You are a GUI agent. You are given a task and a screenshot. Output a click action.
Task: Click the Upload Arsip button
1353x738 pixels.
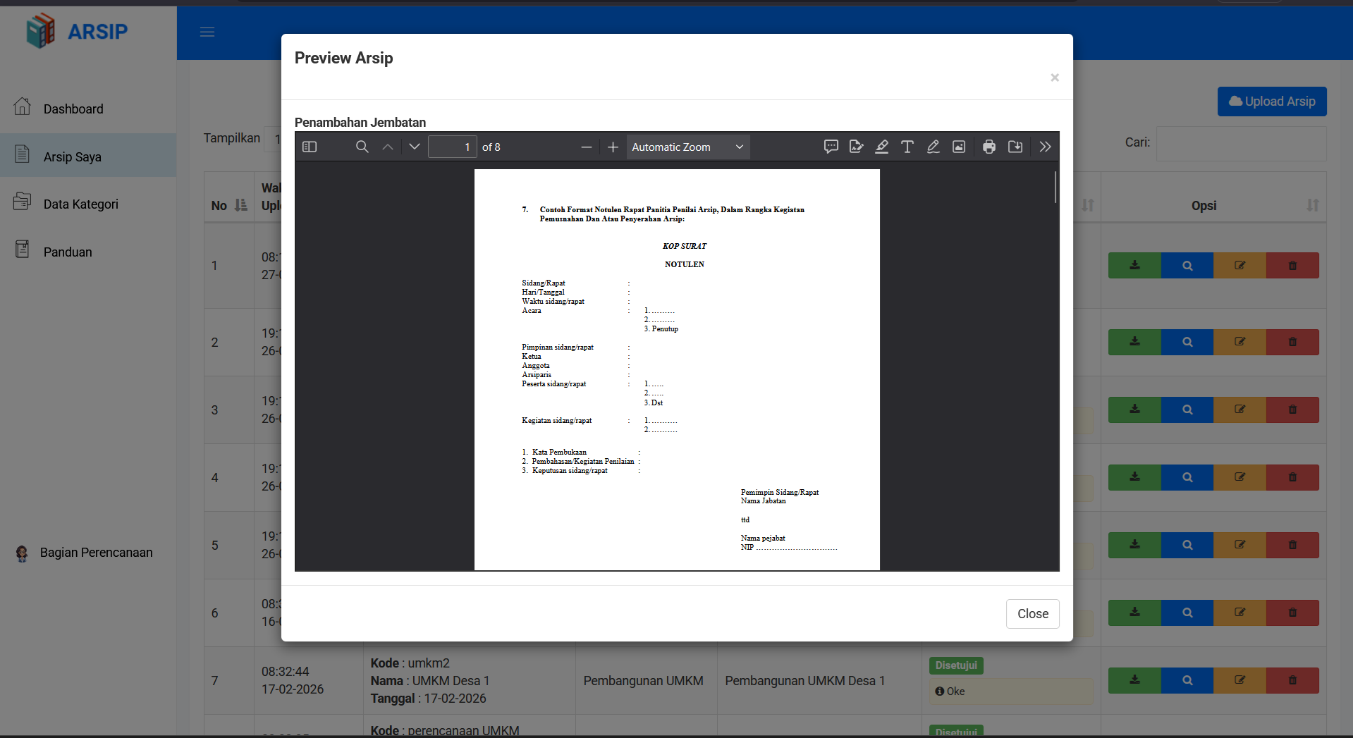coord(1272,102)
